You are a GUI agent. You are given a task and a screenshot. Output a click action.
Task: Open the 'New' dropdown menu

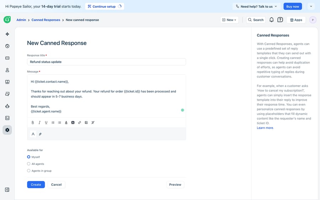229,20
